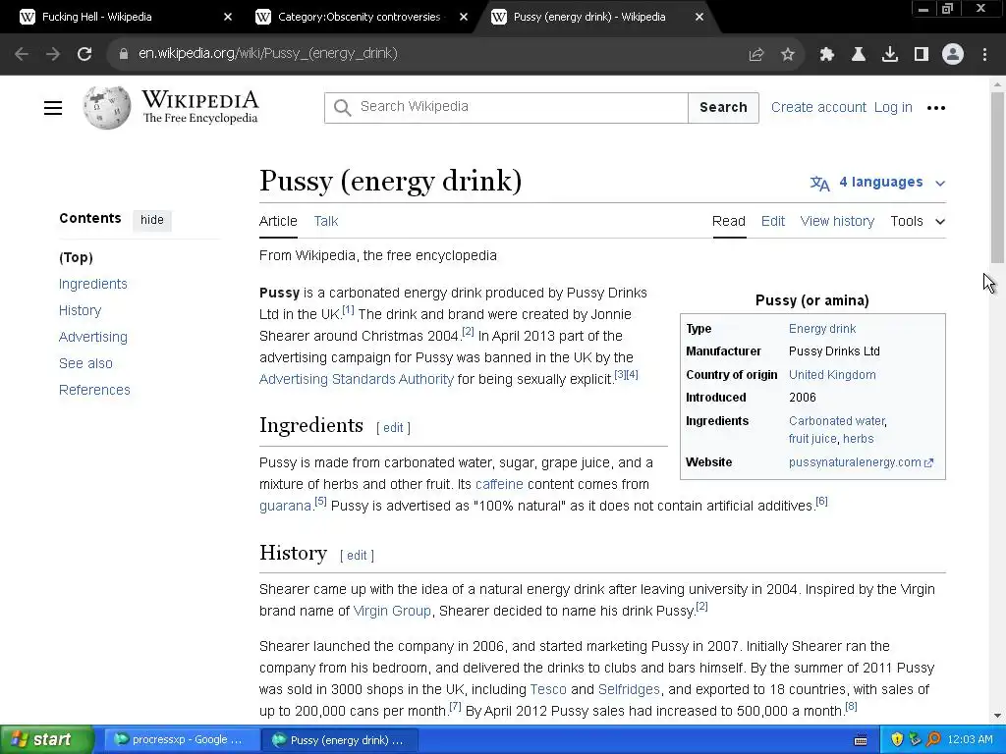The width and height of the screenshot is (1006, 754).
Task: Open the Carbonated water infobox link
Action: click(837, 421)
